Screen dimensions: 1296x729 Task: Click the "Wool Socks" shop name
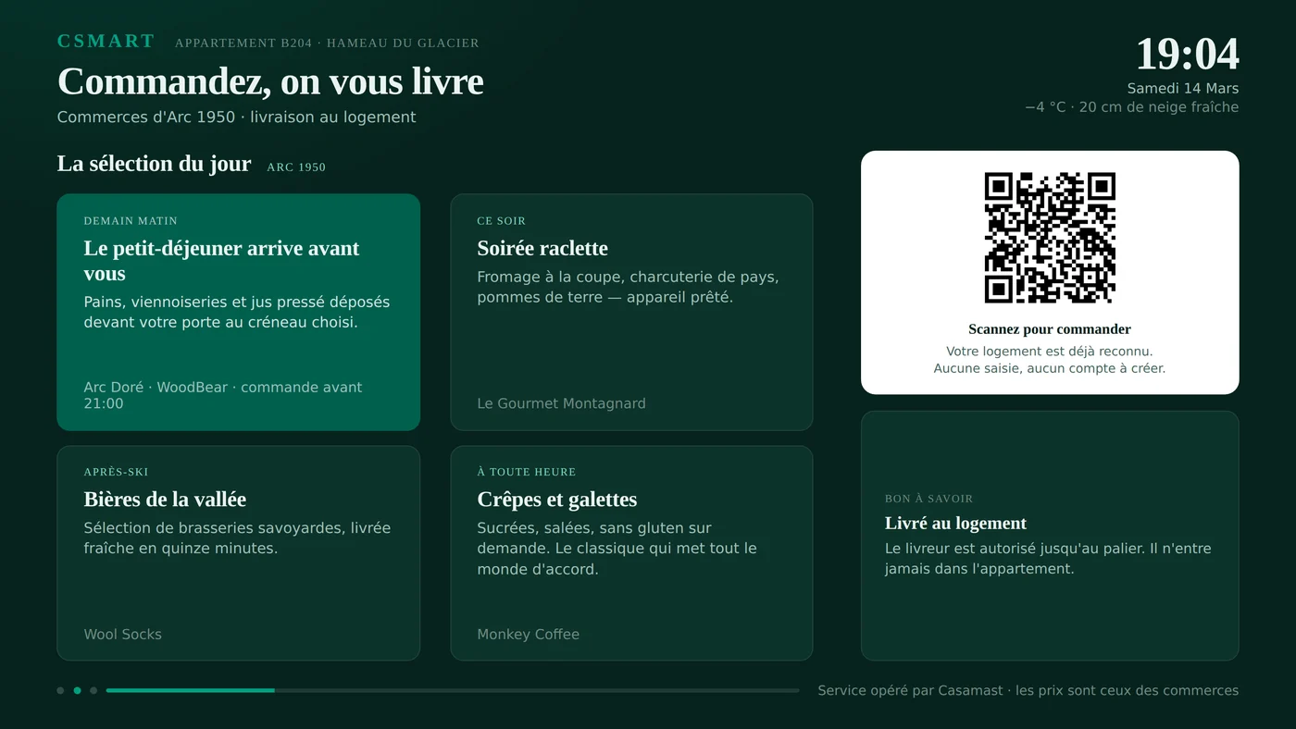(x=123, y=635)
